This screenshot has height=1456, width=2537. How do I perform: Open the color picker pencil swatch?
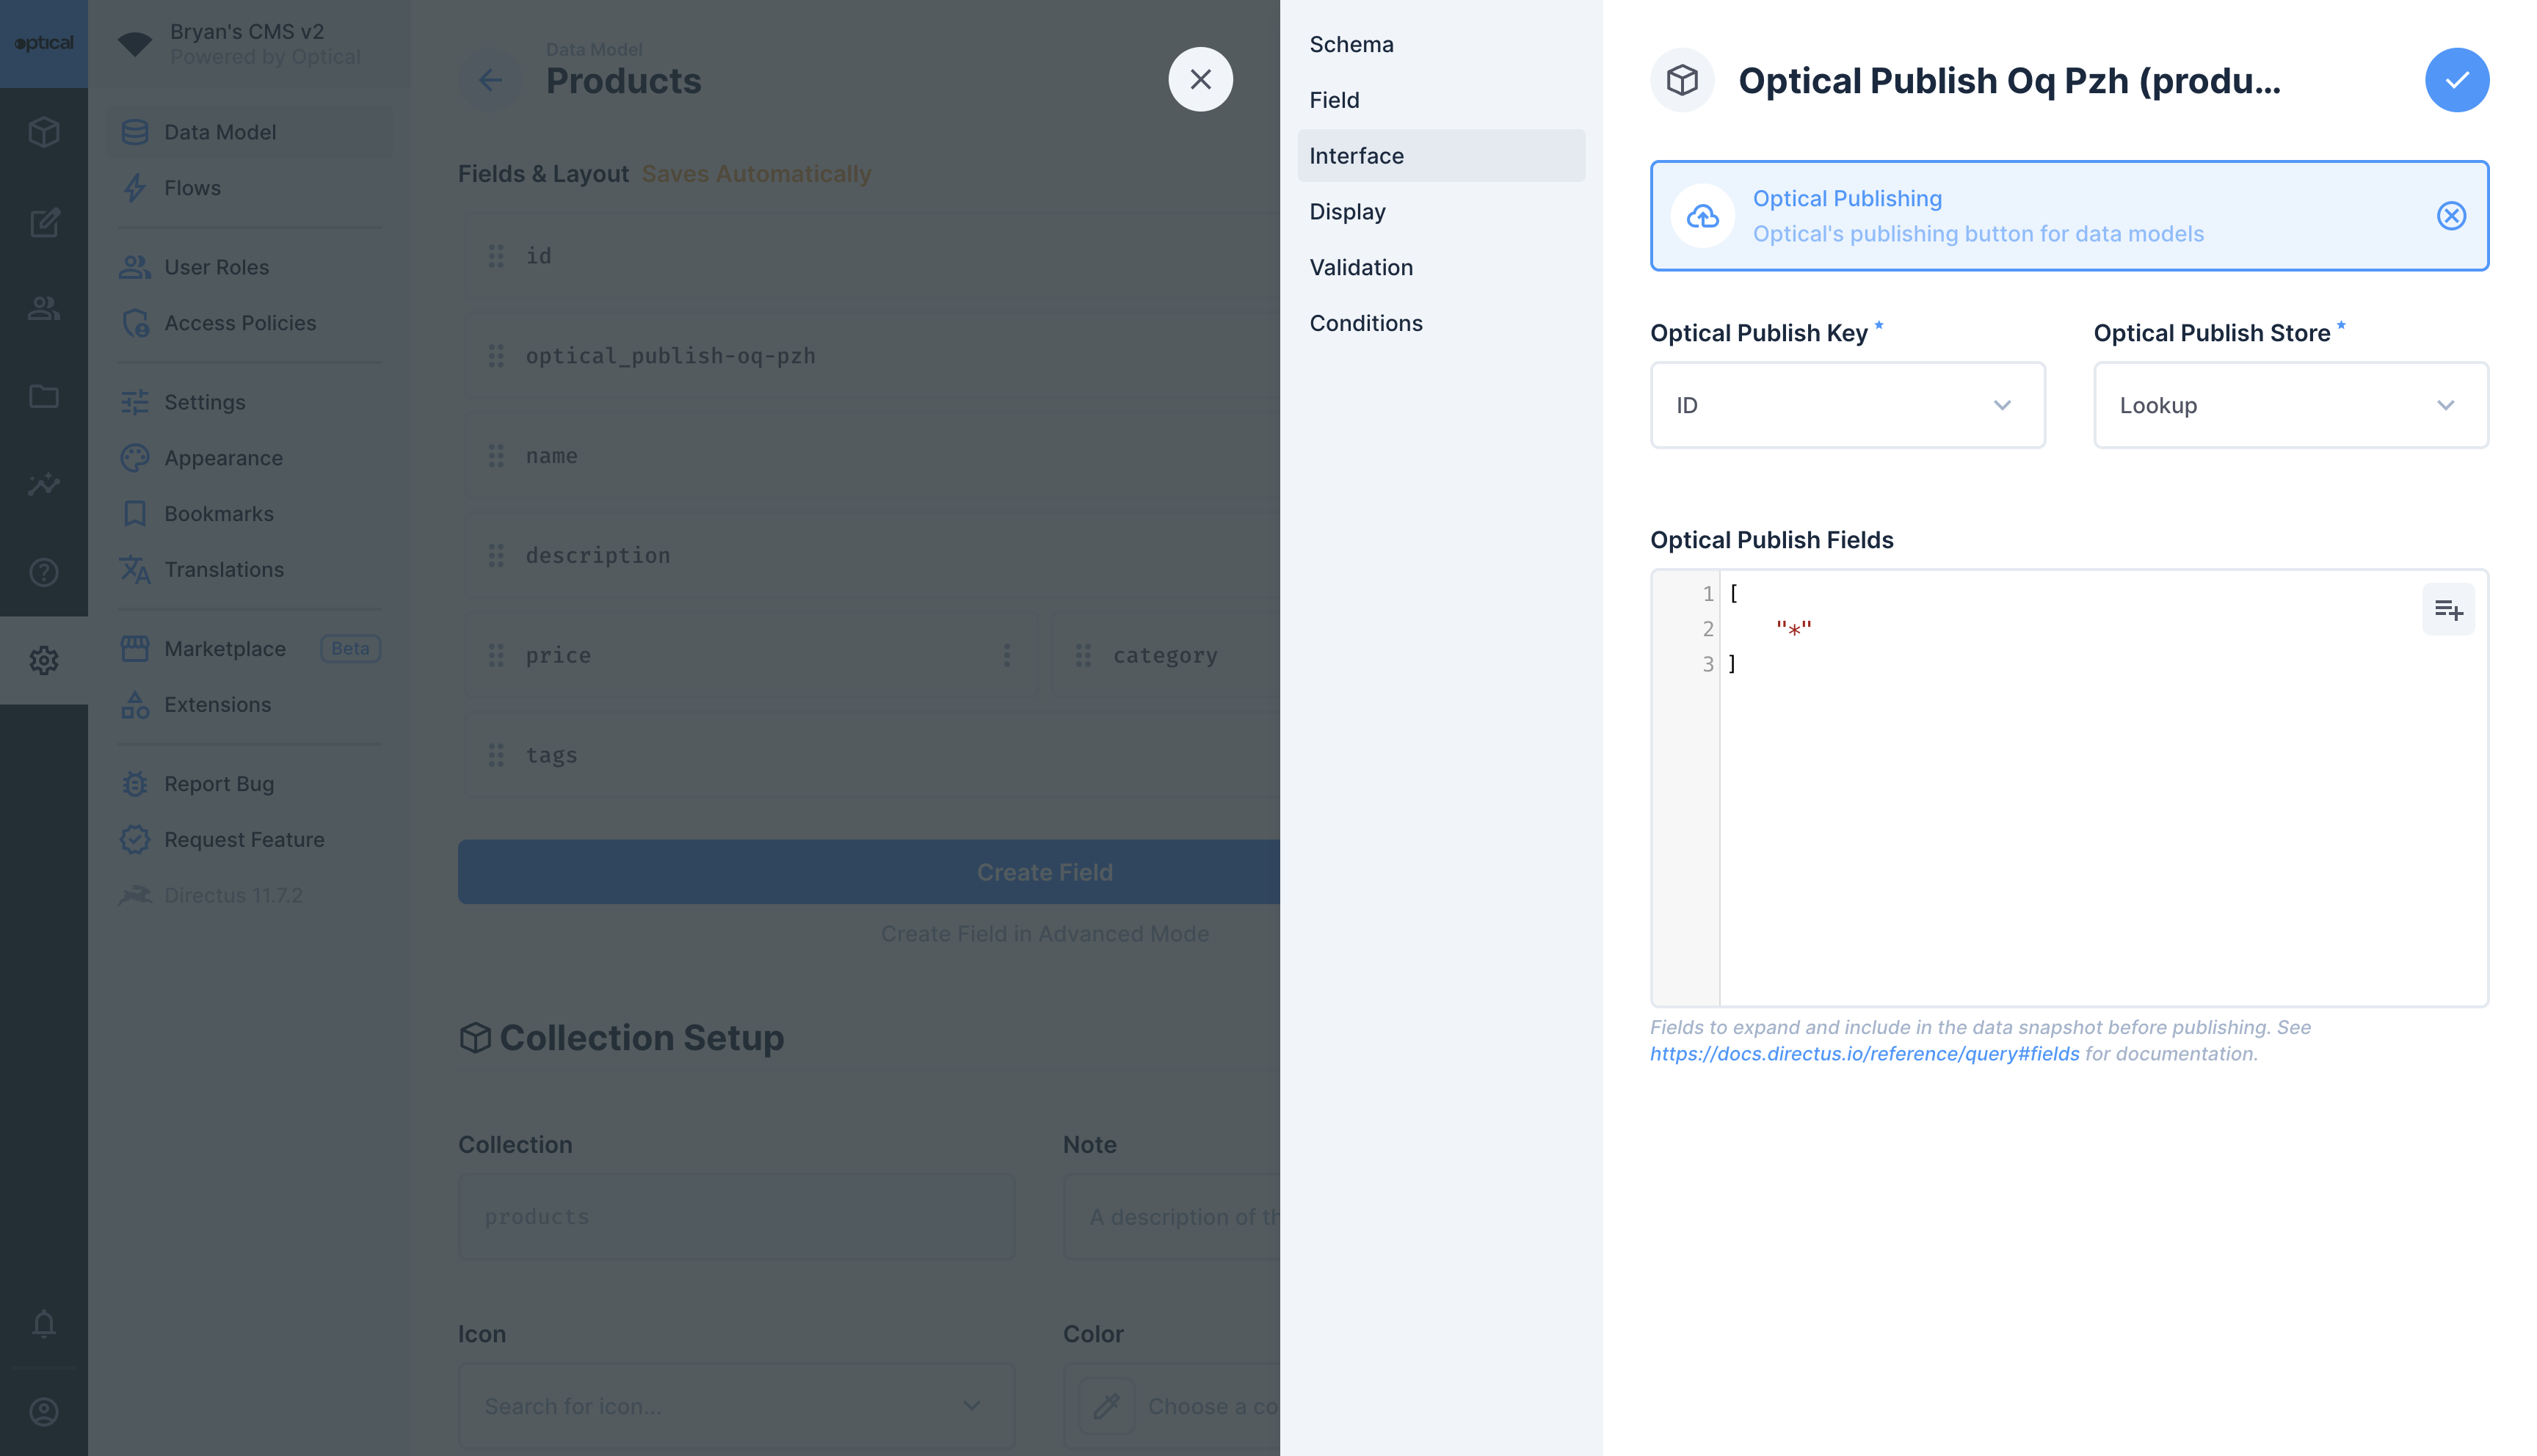[1106, 1406]
